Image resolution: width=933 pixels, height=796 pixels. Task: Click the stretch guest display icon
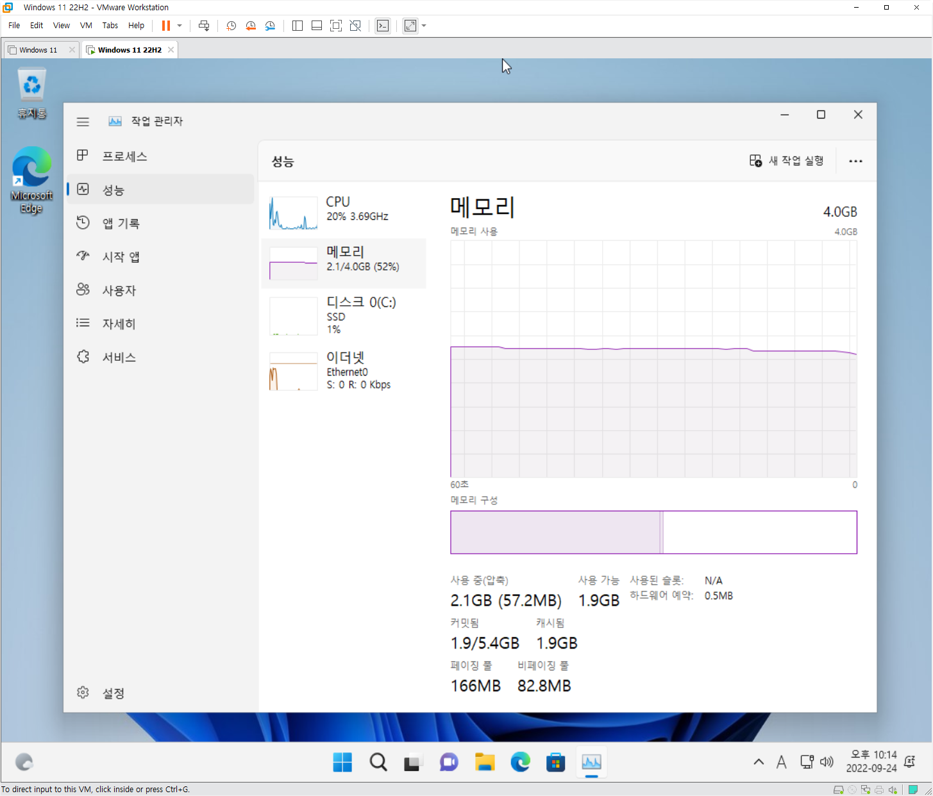tap(410, 26)
